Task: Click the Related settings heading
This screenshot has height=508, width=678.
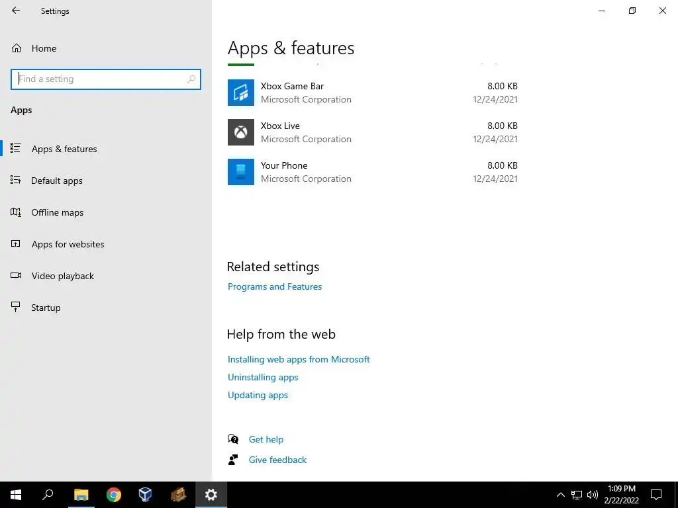Action: 273,267
